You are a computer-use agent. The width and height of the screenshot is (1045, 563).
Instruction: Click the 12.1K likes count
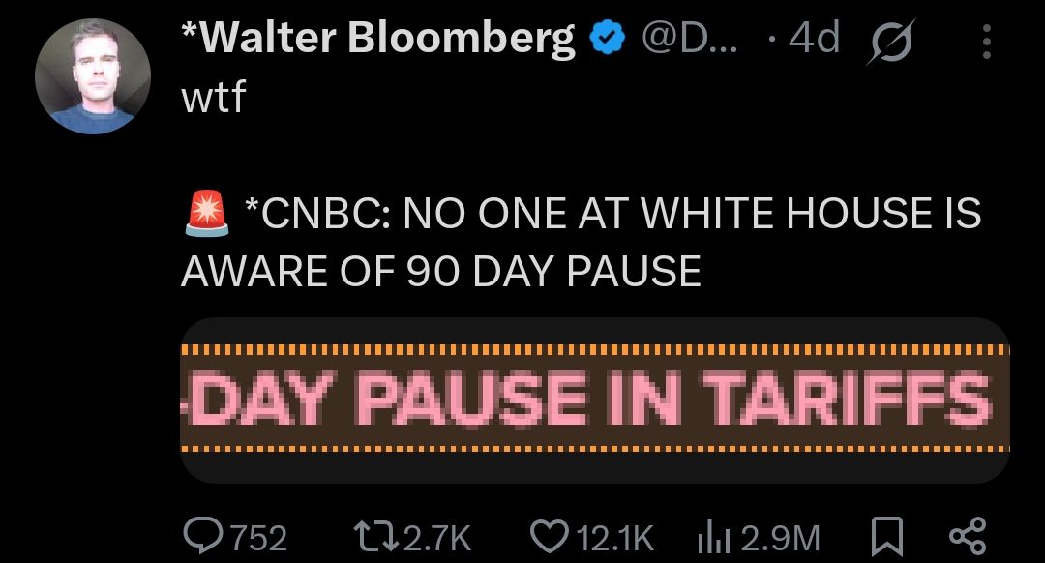tap(615, 536)
